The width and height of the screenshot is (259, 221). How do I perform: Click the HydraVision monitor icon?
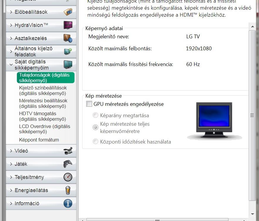pyautogui.click(x=68, y=25)
